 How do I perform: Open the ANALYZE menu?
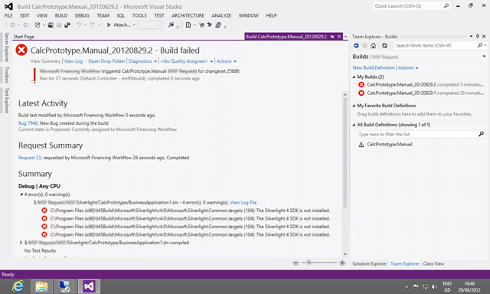[221, 15]
